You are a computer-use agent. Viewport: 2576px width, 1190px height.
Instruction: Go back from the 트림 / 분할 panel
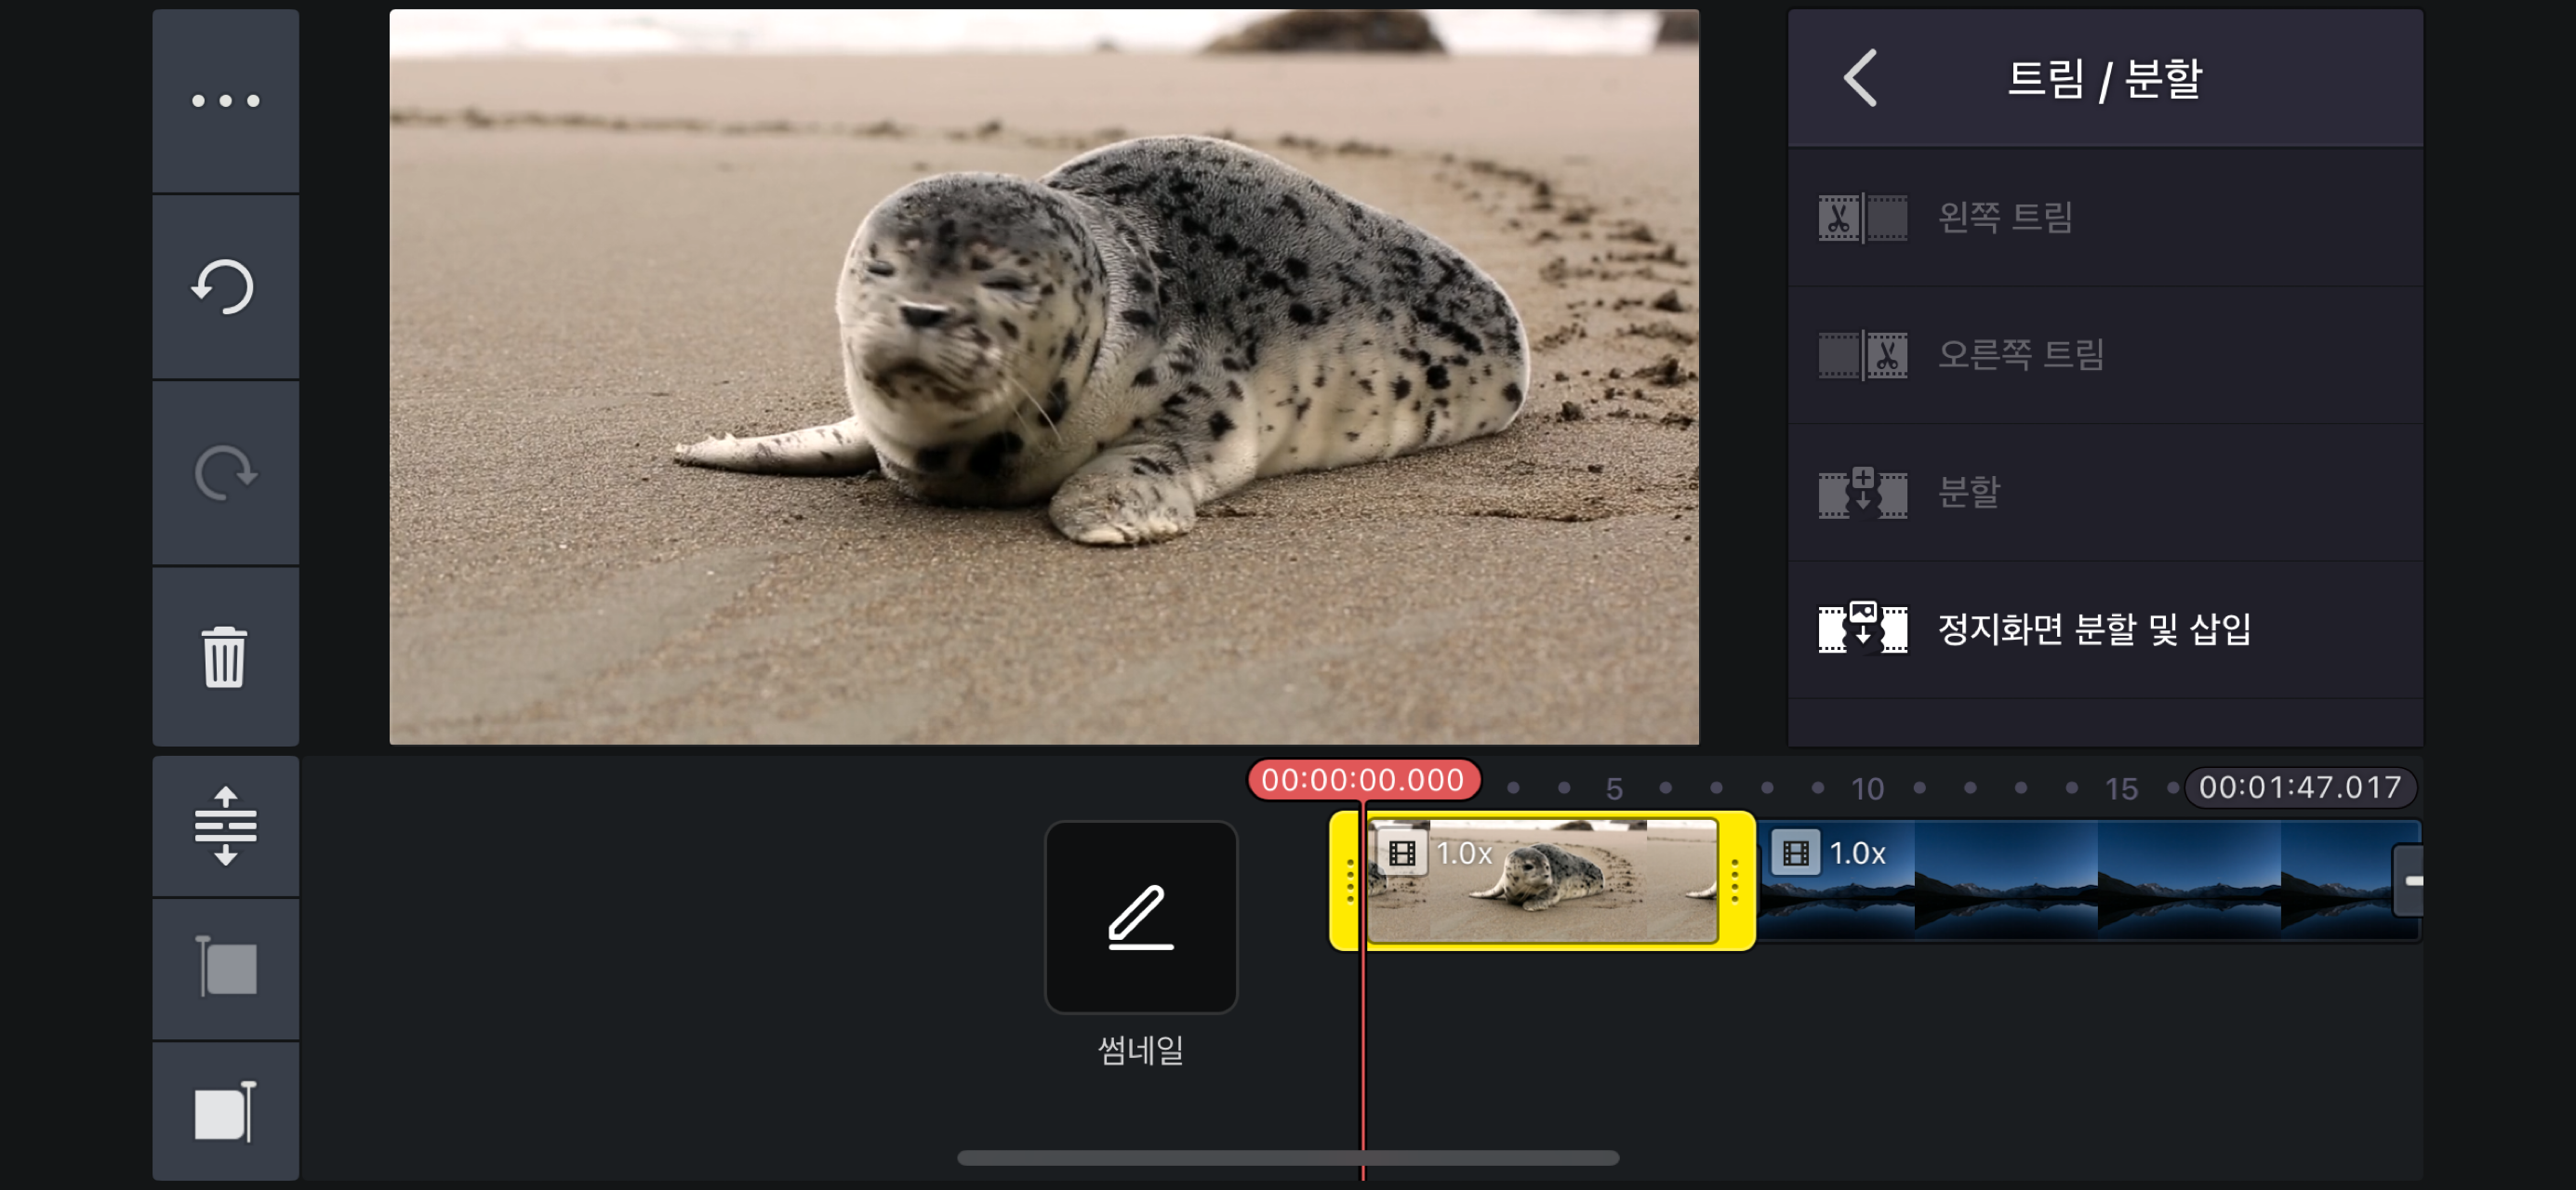(x=1860, y=78)
